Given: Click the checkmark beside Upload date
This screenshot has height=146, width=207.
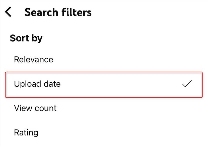Looking at the screenshot, I should click(x=187, y=84).
